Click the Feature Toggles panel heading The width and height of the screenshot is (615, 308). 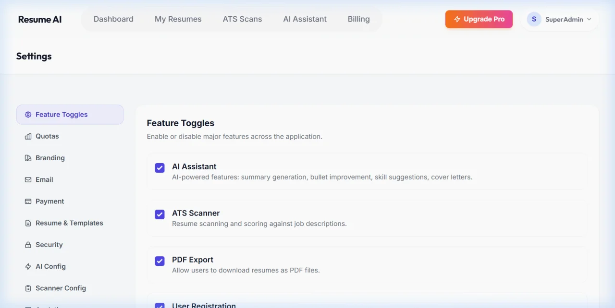(x=181, y=123)
